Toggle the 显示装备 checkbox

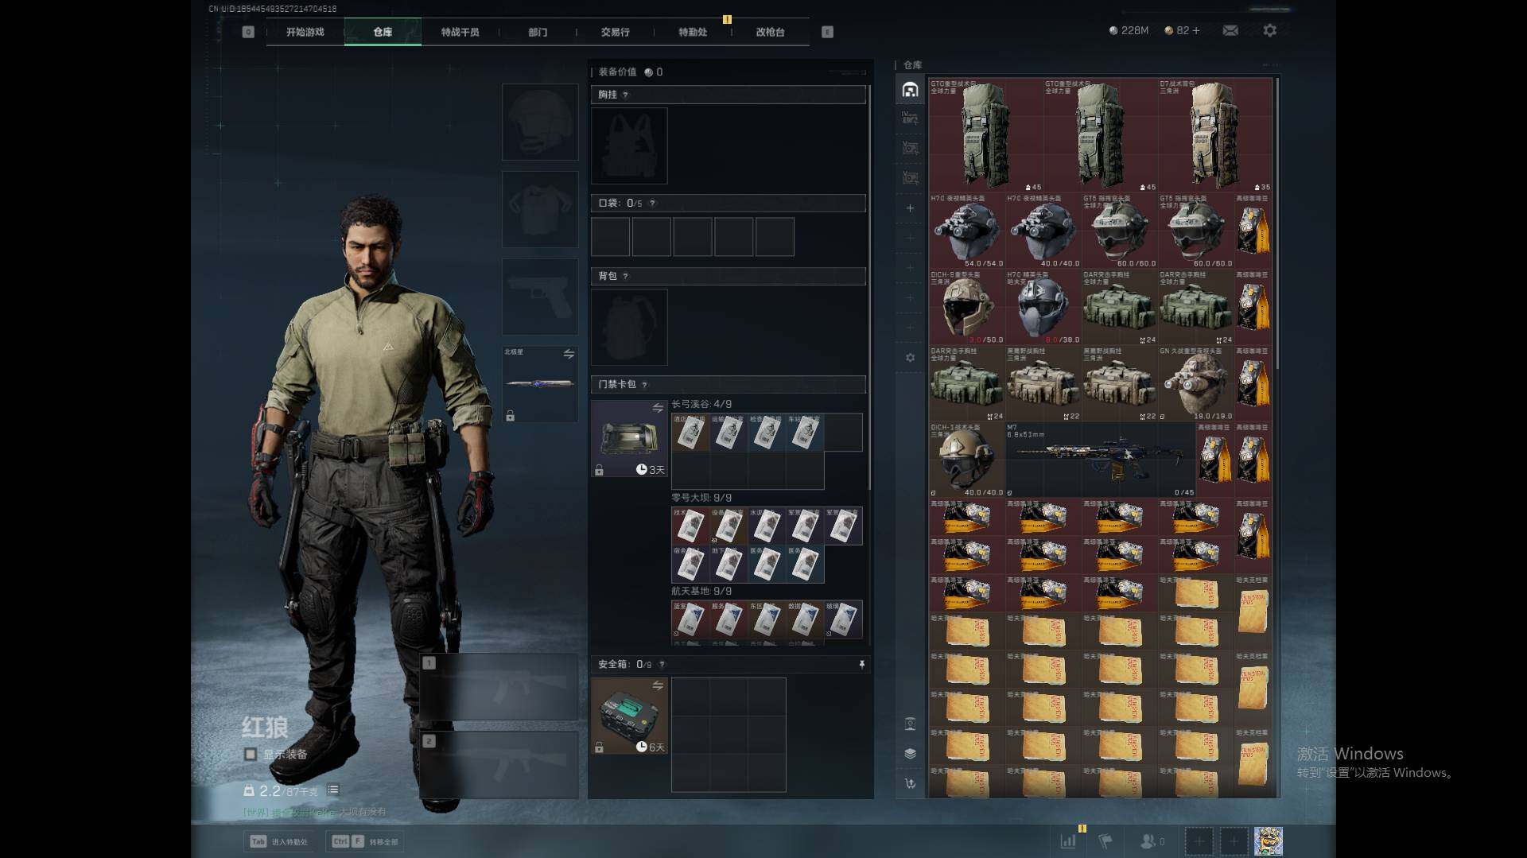[x=251, y=754]
